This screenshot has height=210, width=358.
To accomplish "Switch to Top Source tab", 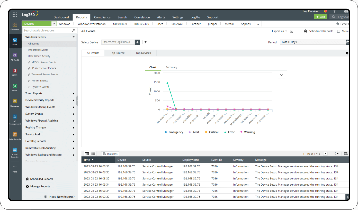I will pos(117,53).
